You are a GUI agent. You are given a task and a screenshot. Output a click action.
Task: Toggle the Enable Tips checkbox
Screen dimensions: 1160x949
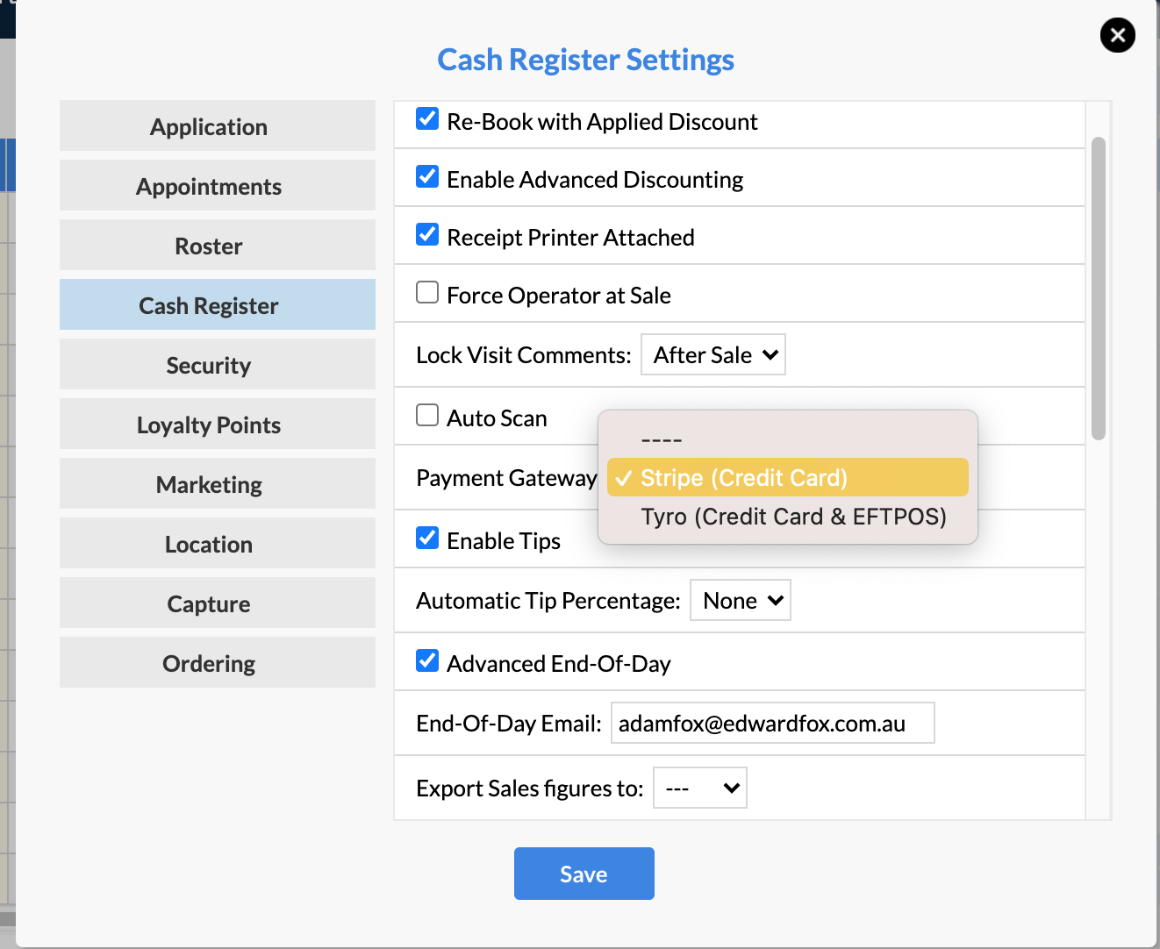(427, 538)
